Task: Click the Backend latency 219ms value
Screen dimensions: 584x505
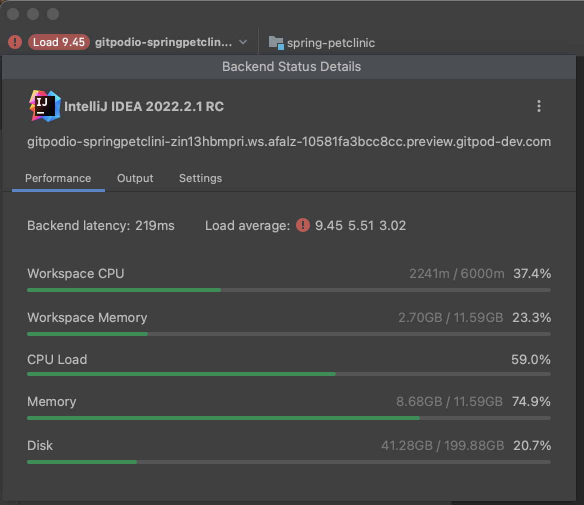Action: coord(155,225)
